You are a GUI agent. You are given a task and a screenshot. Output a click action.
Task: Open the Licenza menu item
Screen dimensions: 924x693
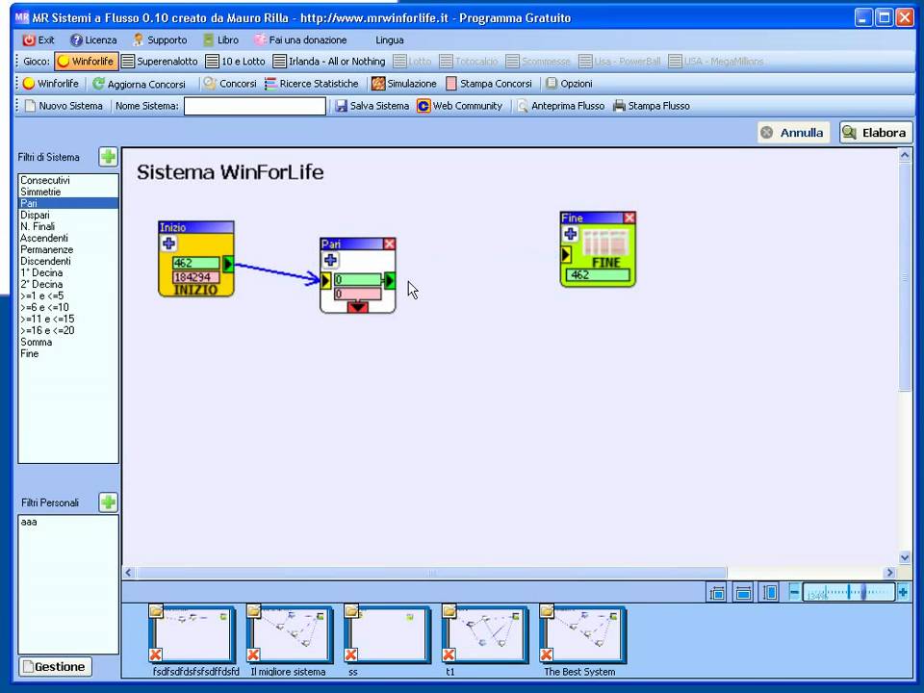click(x=93, y=40)
